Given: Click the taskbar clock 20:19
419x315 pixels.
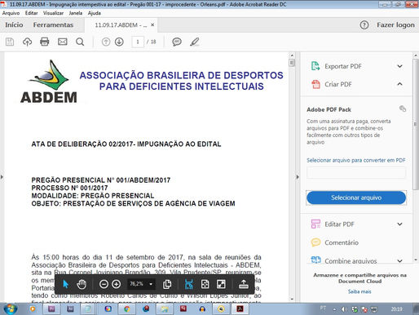Looking at the screenshot, I should point(397,309).
